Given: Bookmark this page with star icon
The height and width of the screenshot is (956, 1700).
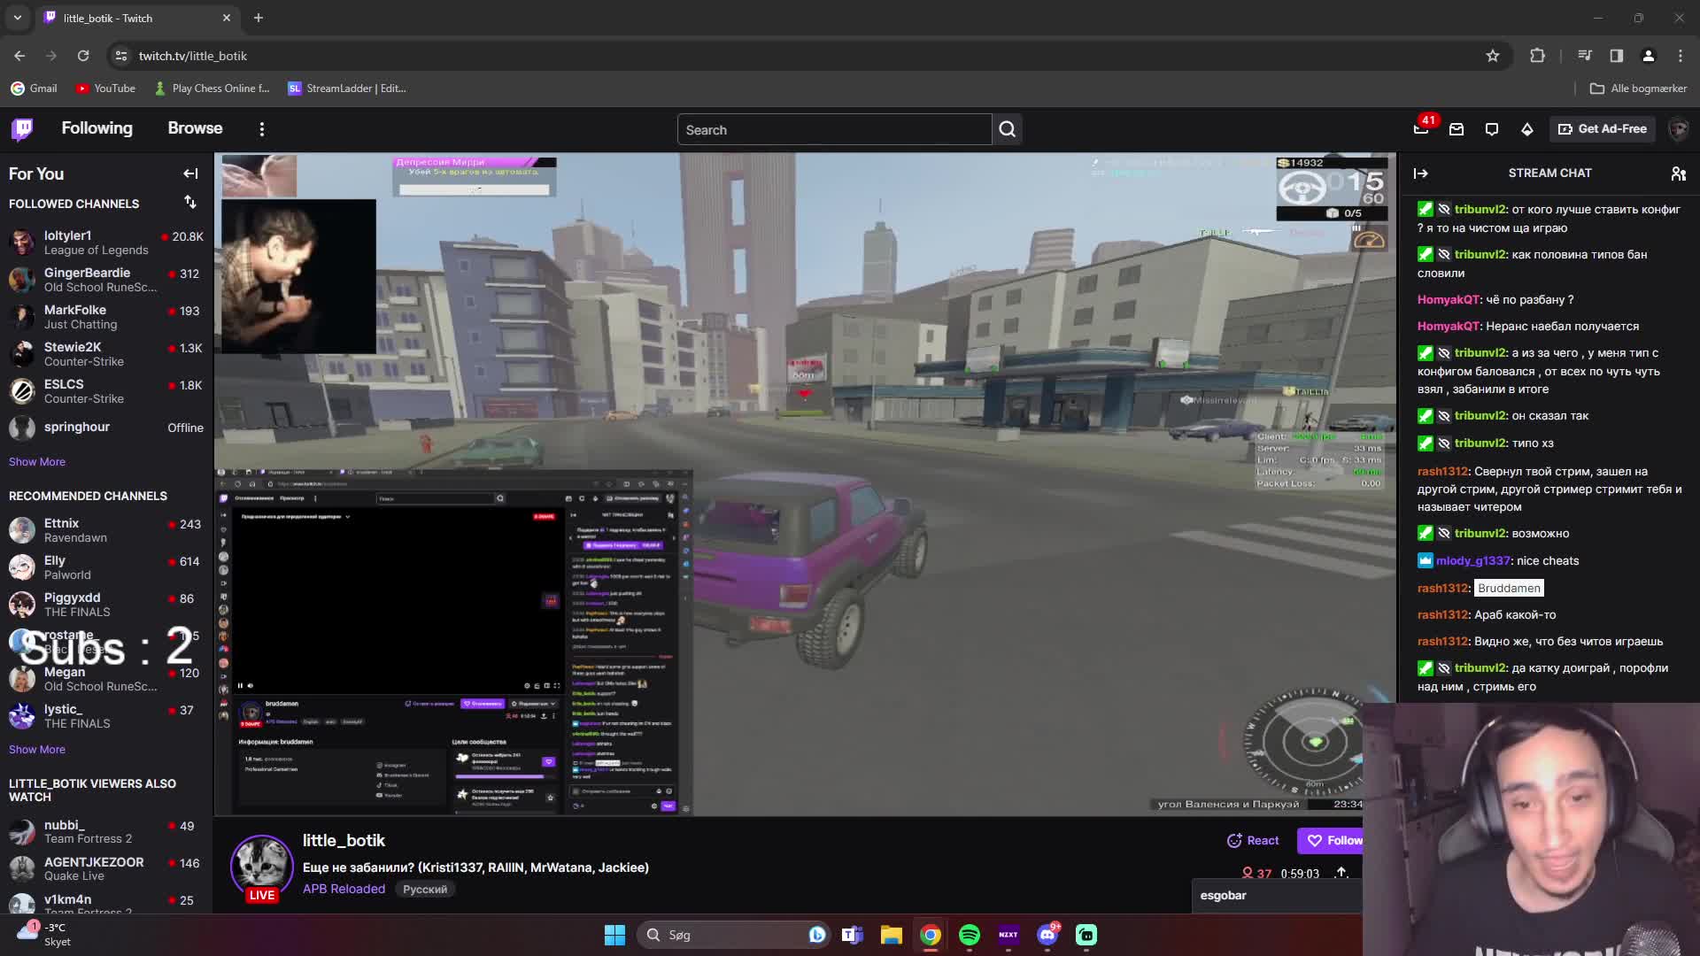Looking at the screenshot, I should tap(1493, 56).
